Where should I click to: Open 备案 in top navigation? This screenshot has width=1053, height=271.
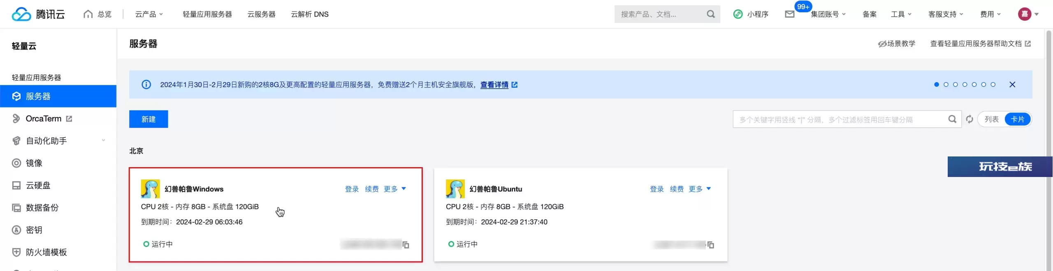(x=869, y=14)
